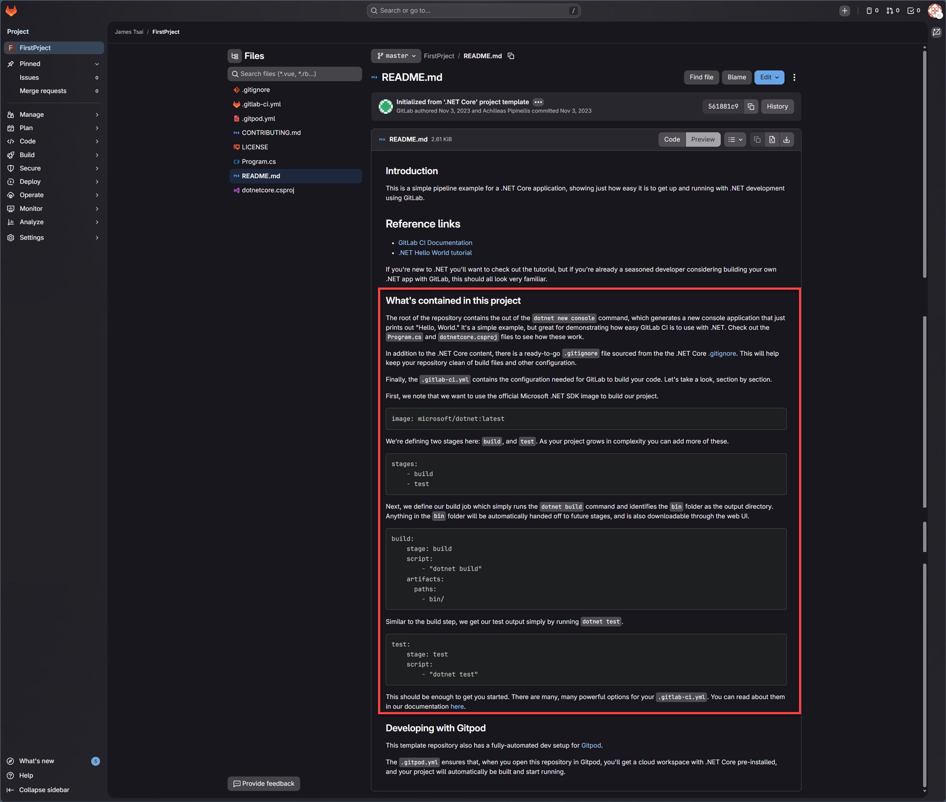Click the Search files input field
The image size is (946, 802).
coord(295,74)
